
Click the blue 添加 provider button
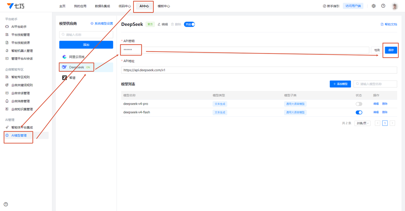click(x=86, y=45)
